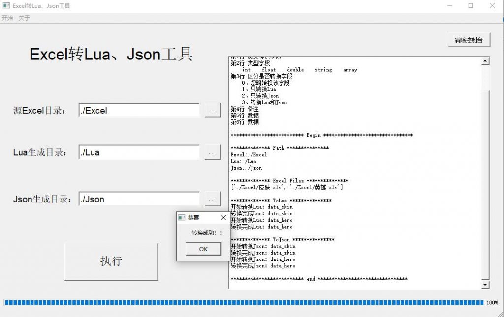This screenshot has width=504, height=317.
Task: Confirm the success dialog with OK
Action: click(203, 249)
